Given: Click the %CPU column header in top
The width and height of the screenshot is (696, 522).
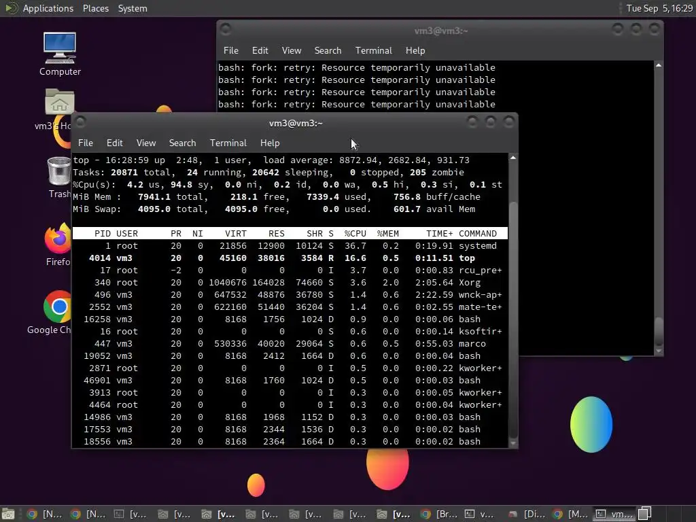Looking at the screenshot, I should [355, 234].
